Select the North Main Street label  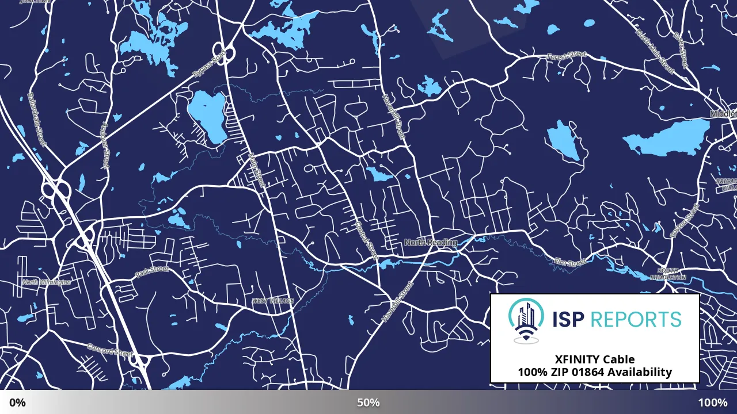pyautogui.click(x=655, y=51)
